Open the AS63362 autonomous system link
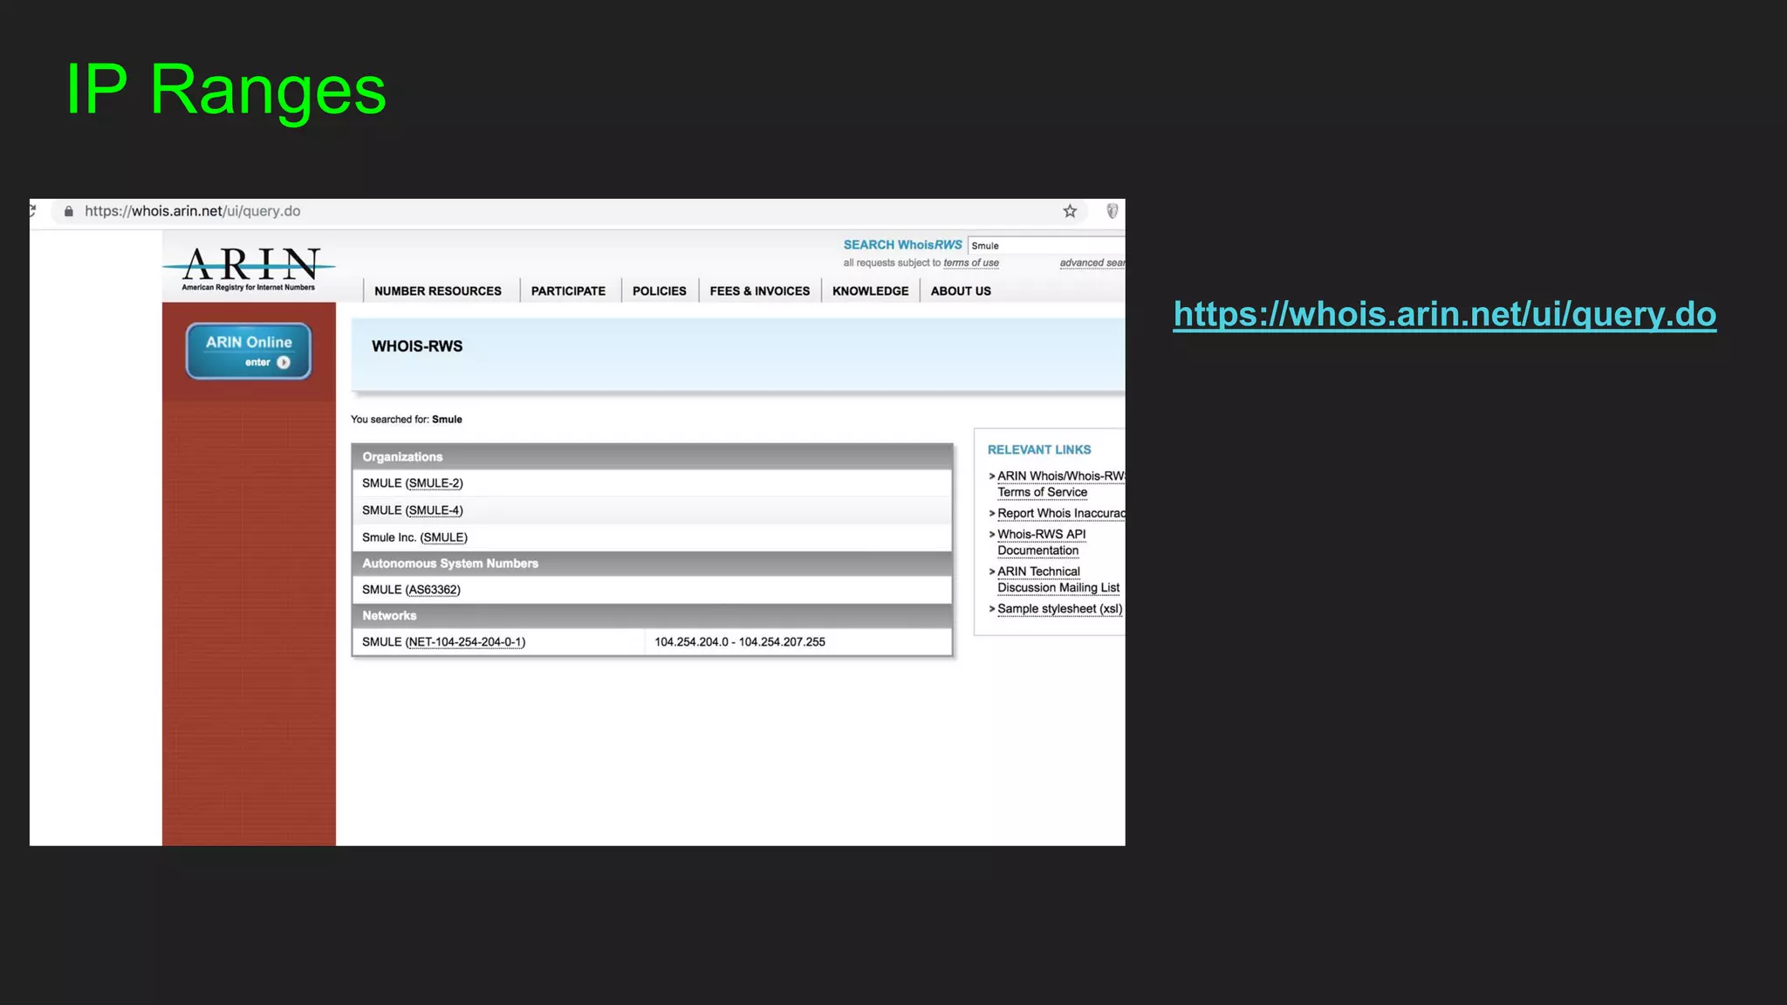Image resolution: width=1787 pixels, height=1005 pixels. pos(433,590)
